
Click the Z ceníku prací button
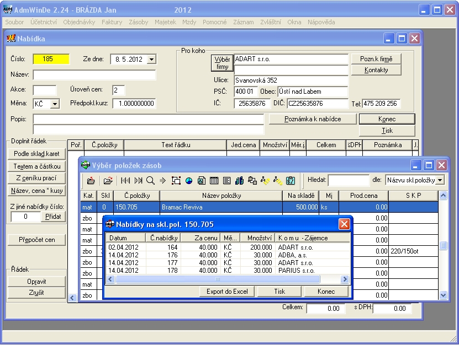coord(36,178)
